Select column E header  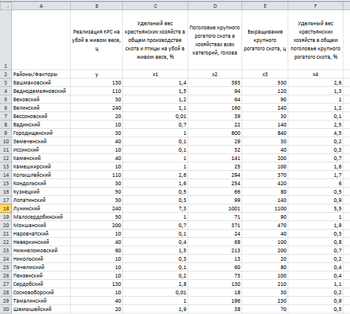point(265,6)
